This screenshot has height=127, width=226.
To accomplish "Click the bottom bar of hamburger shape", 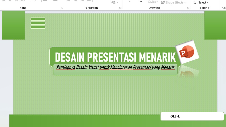I will [38, 27].
